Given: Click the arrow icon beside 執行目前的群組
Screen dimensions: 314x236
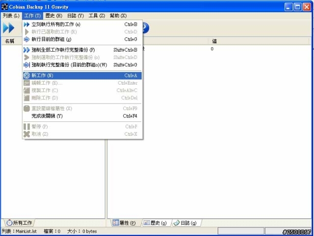Looking at the screenshot, I should tap(26, 39).
